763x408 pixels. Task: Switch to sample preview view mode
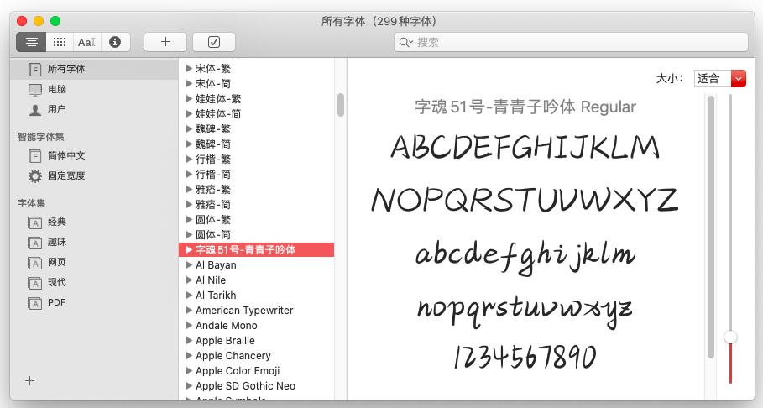pos(31,42)
